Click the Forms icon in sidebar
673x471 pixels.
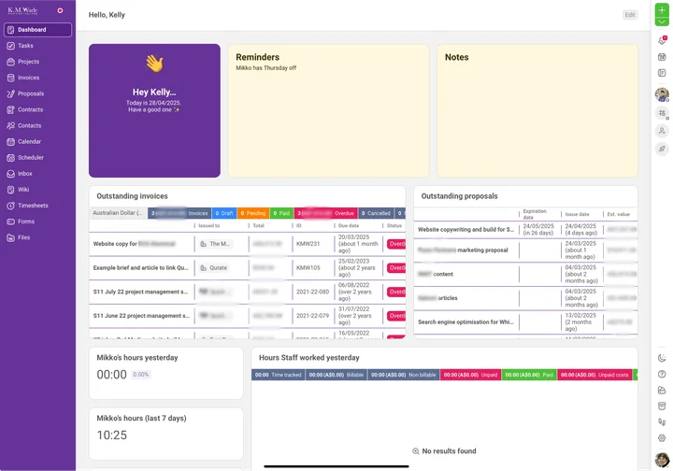[10, 221]
